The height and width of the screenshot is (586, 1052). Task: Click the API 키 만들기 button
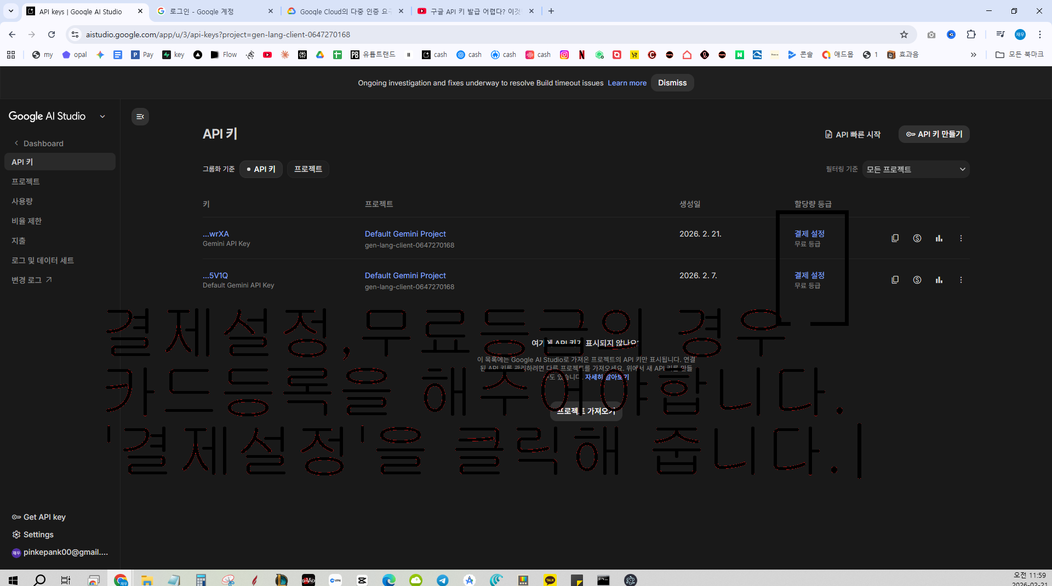click(934, 134)
